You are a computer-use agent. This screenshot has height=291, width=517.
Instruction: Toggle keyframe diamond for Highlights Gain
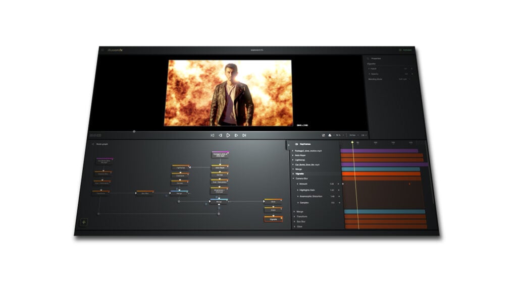click(339, 190)
